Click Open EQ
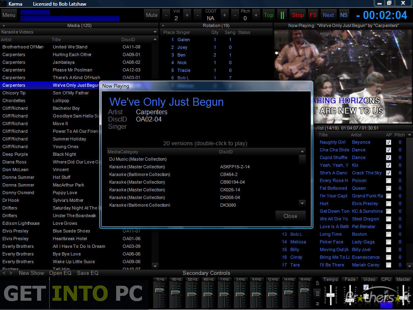This screenshot has height=310, width=413. (60, 273)
